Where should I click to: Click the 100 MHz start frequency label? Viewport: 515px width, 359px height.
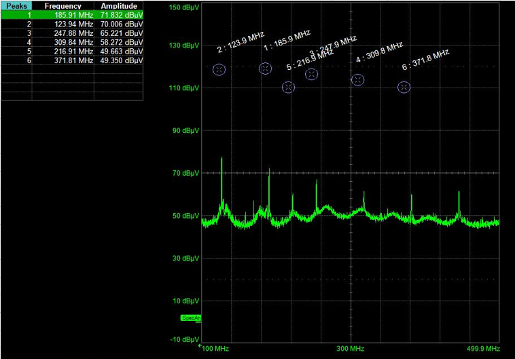click(215, 349)
